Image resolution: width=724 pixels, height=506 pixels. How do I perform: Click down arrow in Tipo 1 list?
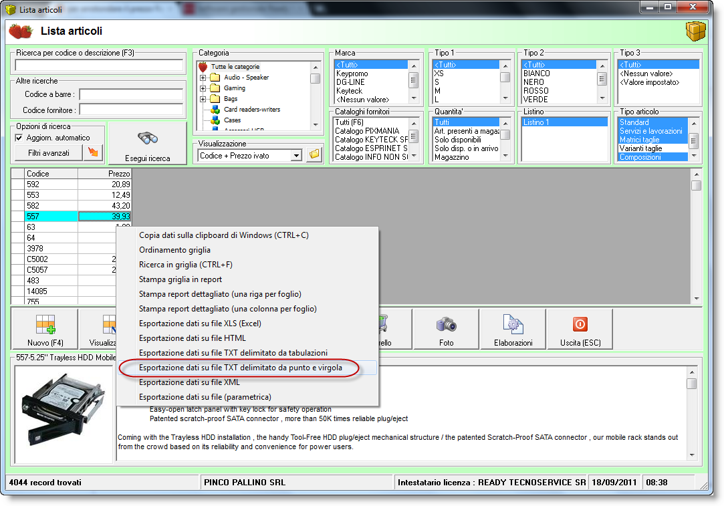(x=505, y=98)
